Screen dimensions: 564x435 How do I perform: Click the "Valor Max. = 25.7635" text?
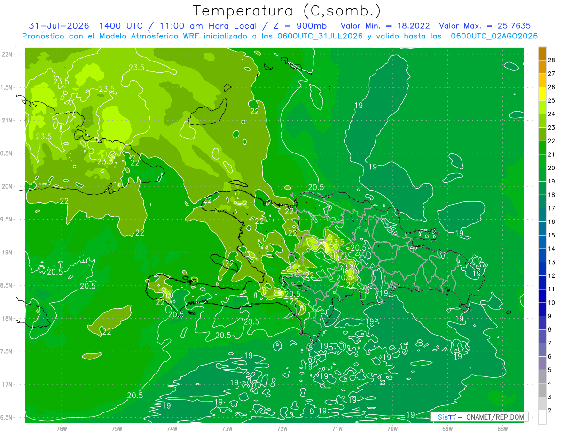click(485, 26)
